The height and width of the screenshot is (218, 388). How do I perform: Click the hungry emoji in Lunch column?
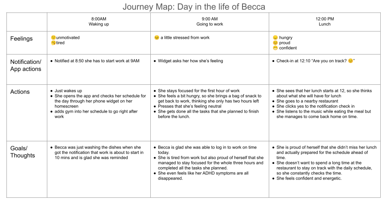pos(275,38)
